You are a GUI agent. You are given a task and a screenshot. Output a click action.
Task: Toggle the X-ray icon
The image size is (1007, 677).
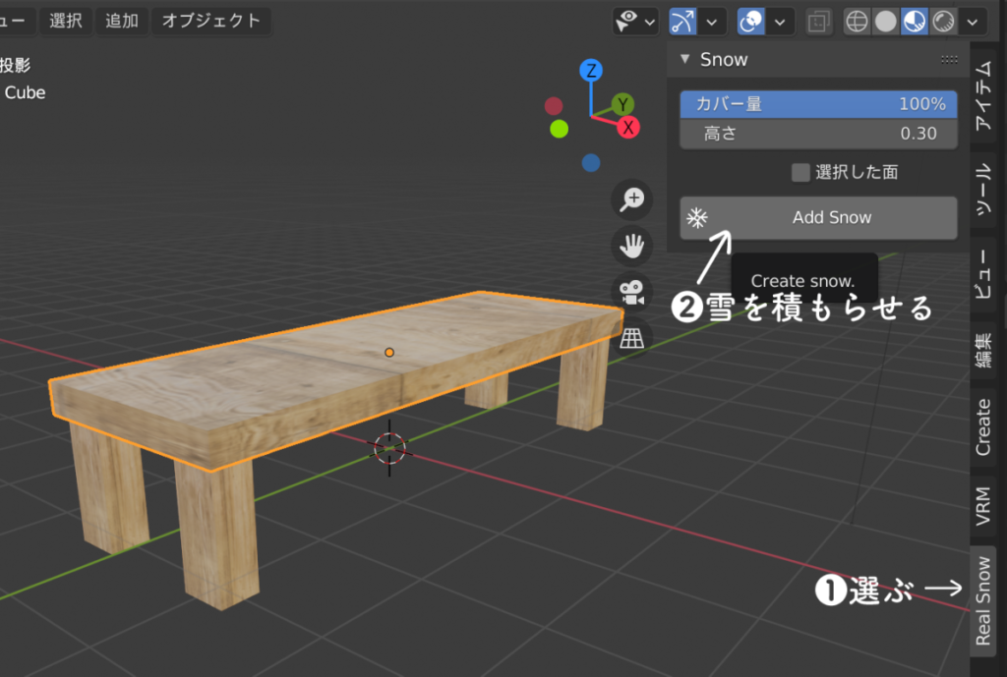point(819,22)
